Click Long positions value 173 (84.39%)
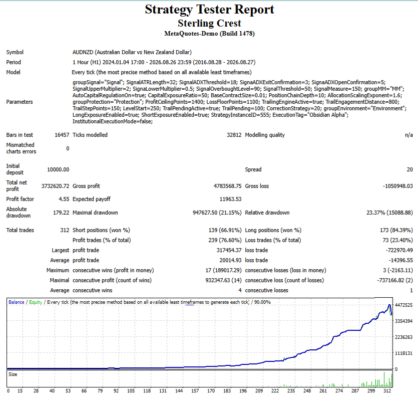The width and height of the screenshot is (418, 397). [396, 231]
